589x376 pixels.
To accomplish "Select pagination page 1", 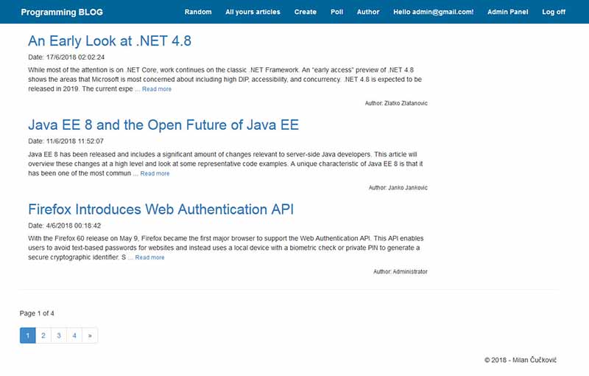I will coord(28,335).
